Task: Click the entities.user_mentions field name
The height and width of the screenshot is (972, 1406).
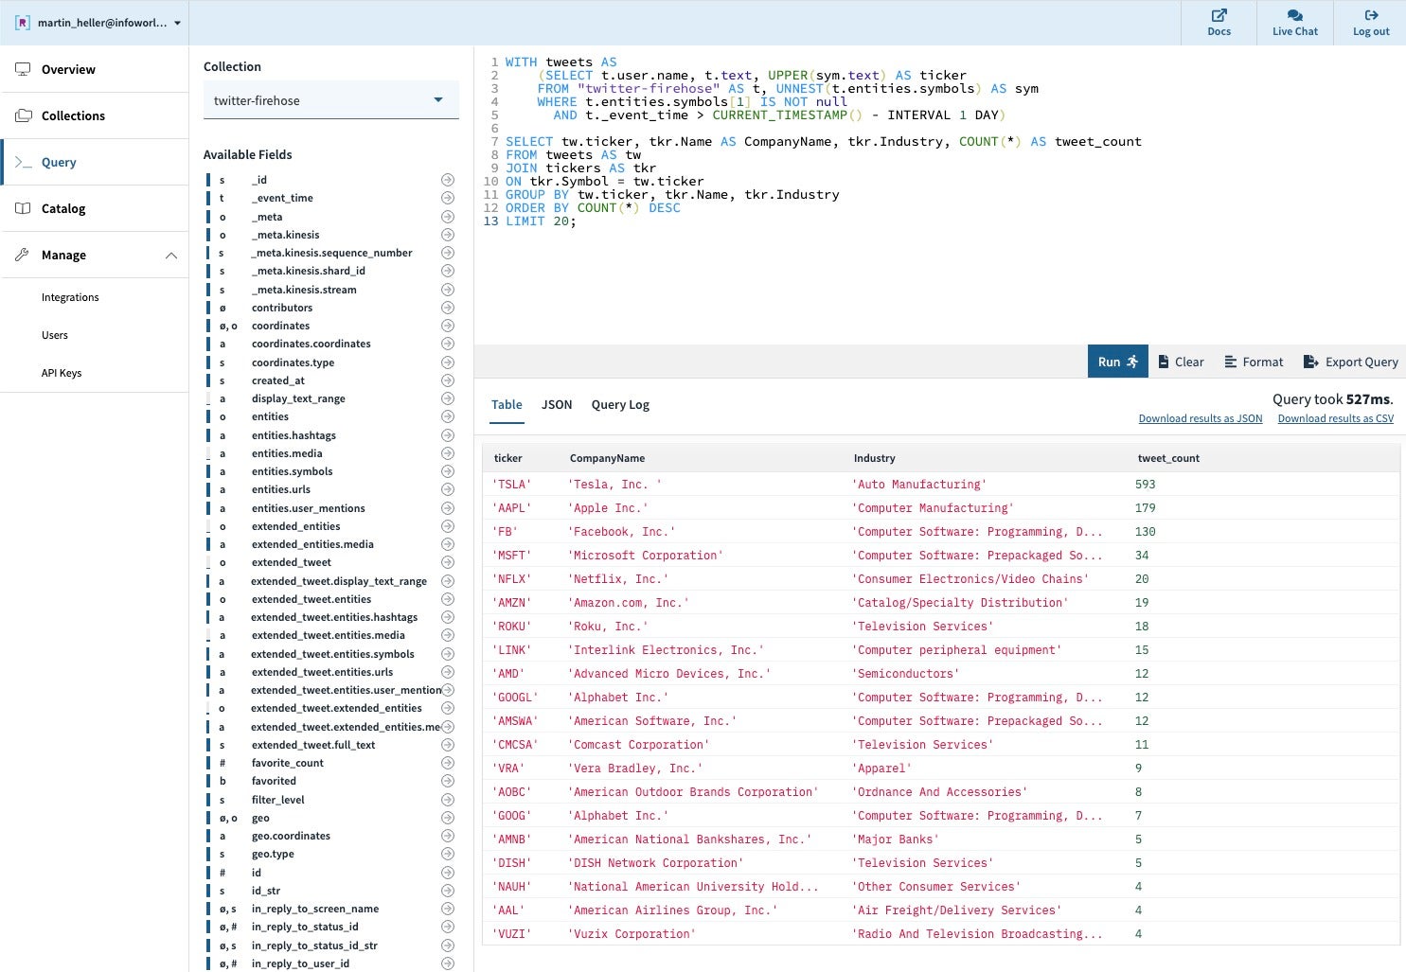Action: pos(309,508)
